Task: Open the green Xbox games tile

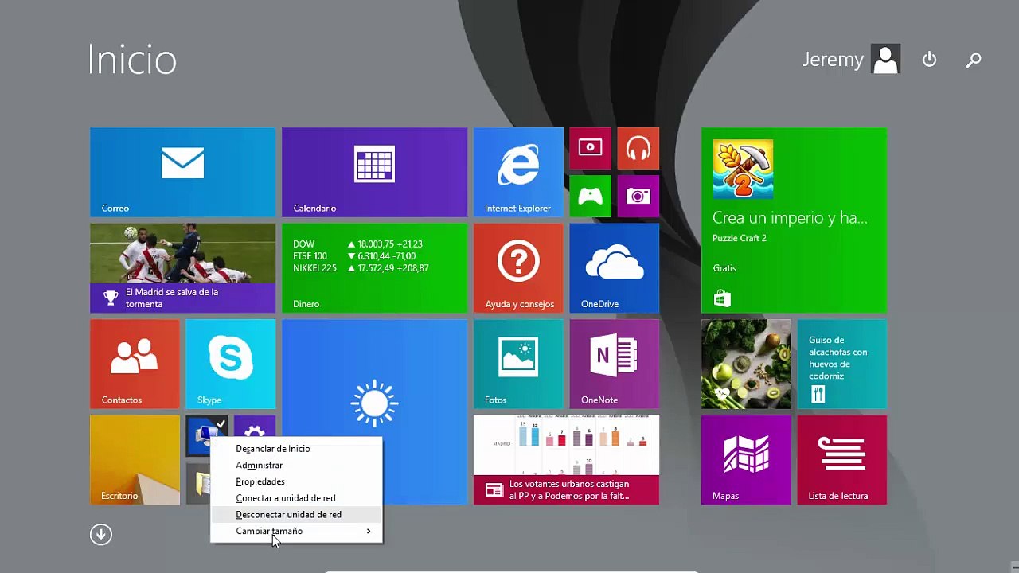Action: 590,196
